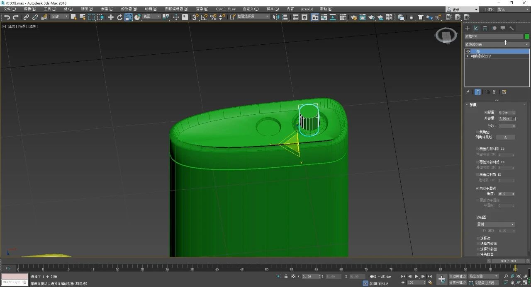Click the 自动关键点 button
The image size is (531, 287).
pyautogui.click(x=457, y=276)
